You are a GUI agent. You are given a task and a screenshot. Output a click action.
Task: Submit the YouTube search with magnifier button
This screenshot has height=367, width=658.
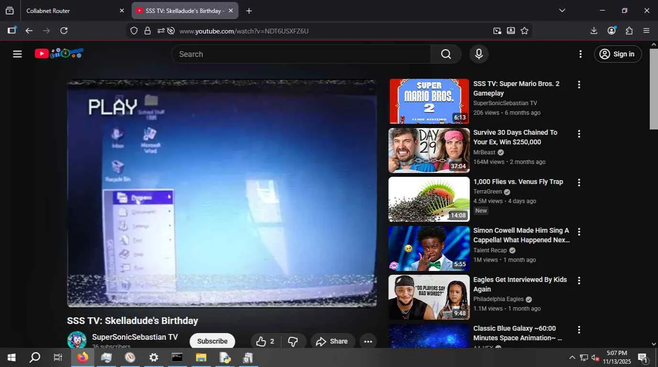tap(446, 54)
